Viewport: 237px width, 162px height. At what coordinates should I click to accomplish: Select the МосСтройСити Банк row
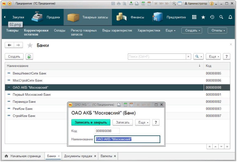point(117,81)
